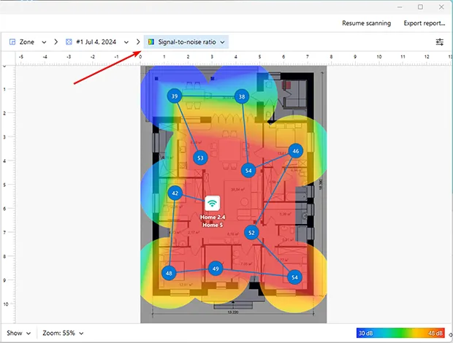453x343 pixels.
Task: Click Export report... button
Action: point(424,23)
